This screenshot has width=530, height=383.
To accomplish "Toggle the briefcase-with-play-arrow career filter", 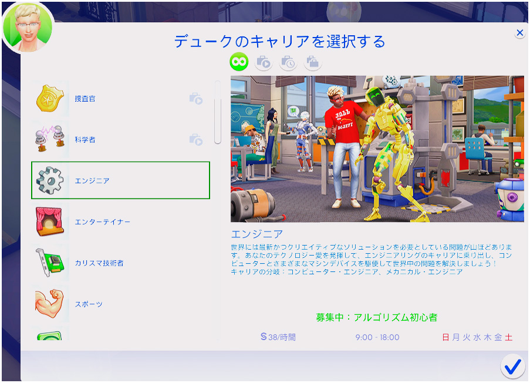I will pyautogui.click(x=264, y=62).
